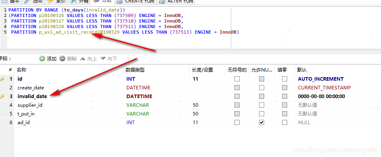The height and width of the screenshot is (157, 381).
Task: Click VARCHAR type of t_put_in row
Action: (x=137, y=114)
